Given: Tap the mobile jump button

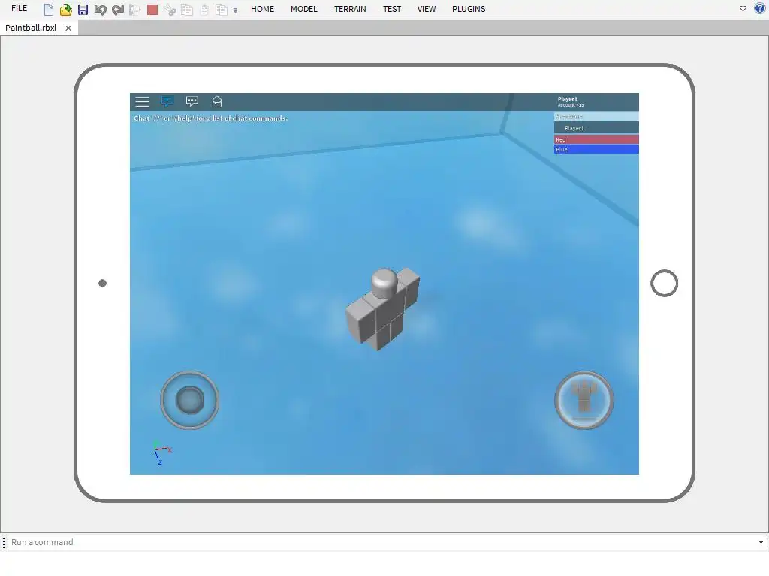Looking at the screenshot, I should [584, 400].
